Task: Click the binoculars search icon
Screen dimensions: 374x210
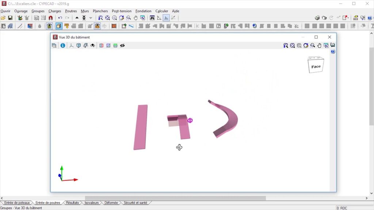Action: 152,18
